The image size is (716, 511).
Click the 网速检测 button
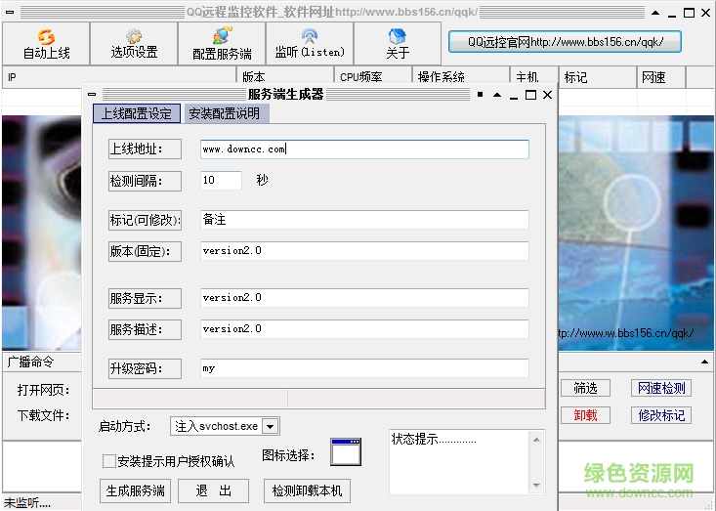661,388
